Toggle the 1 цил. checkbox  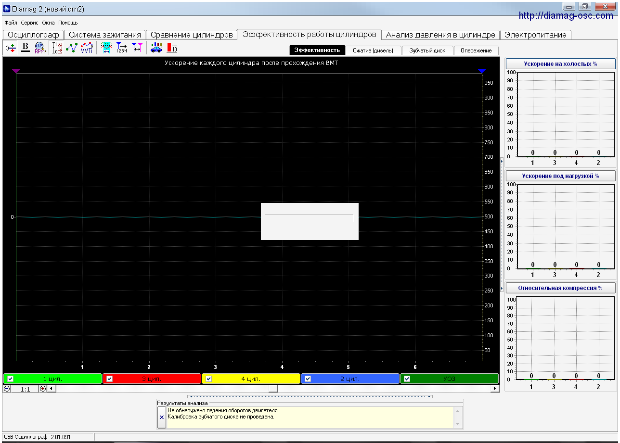coord(11,379)
